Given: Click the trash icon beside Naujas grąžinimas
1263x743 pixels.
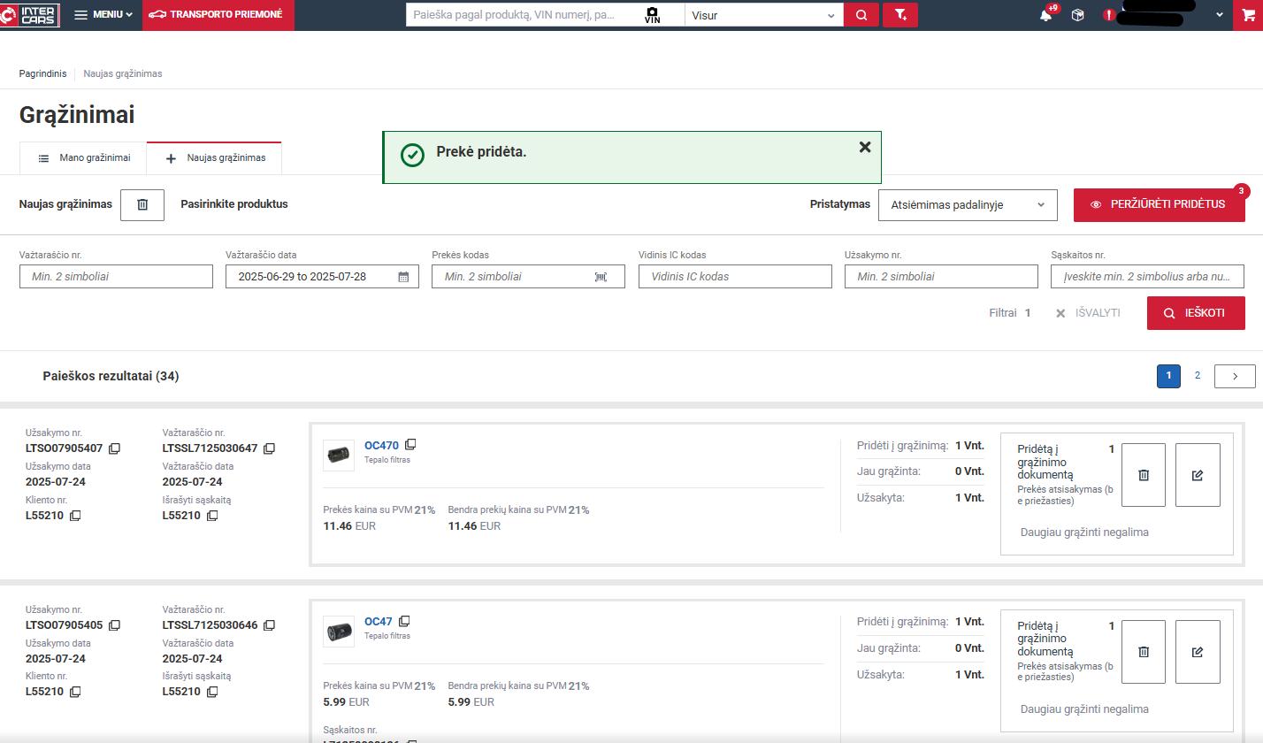Looking at the screenshot, I should [142, 204].
